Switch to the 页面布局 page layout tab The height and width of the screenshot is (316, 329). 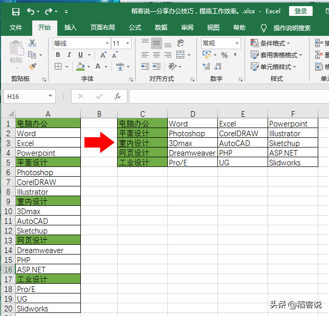click(x=103, y=28)
